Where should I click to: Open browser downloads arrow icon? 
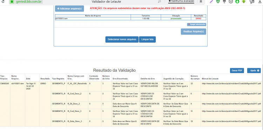[x=260, y=1]
